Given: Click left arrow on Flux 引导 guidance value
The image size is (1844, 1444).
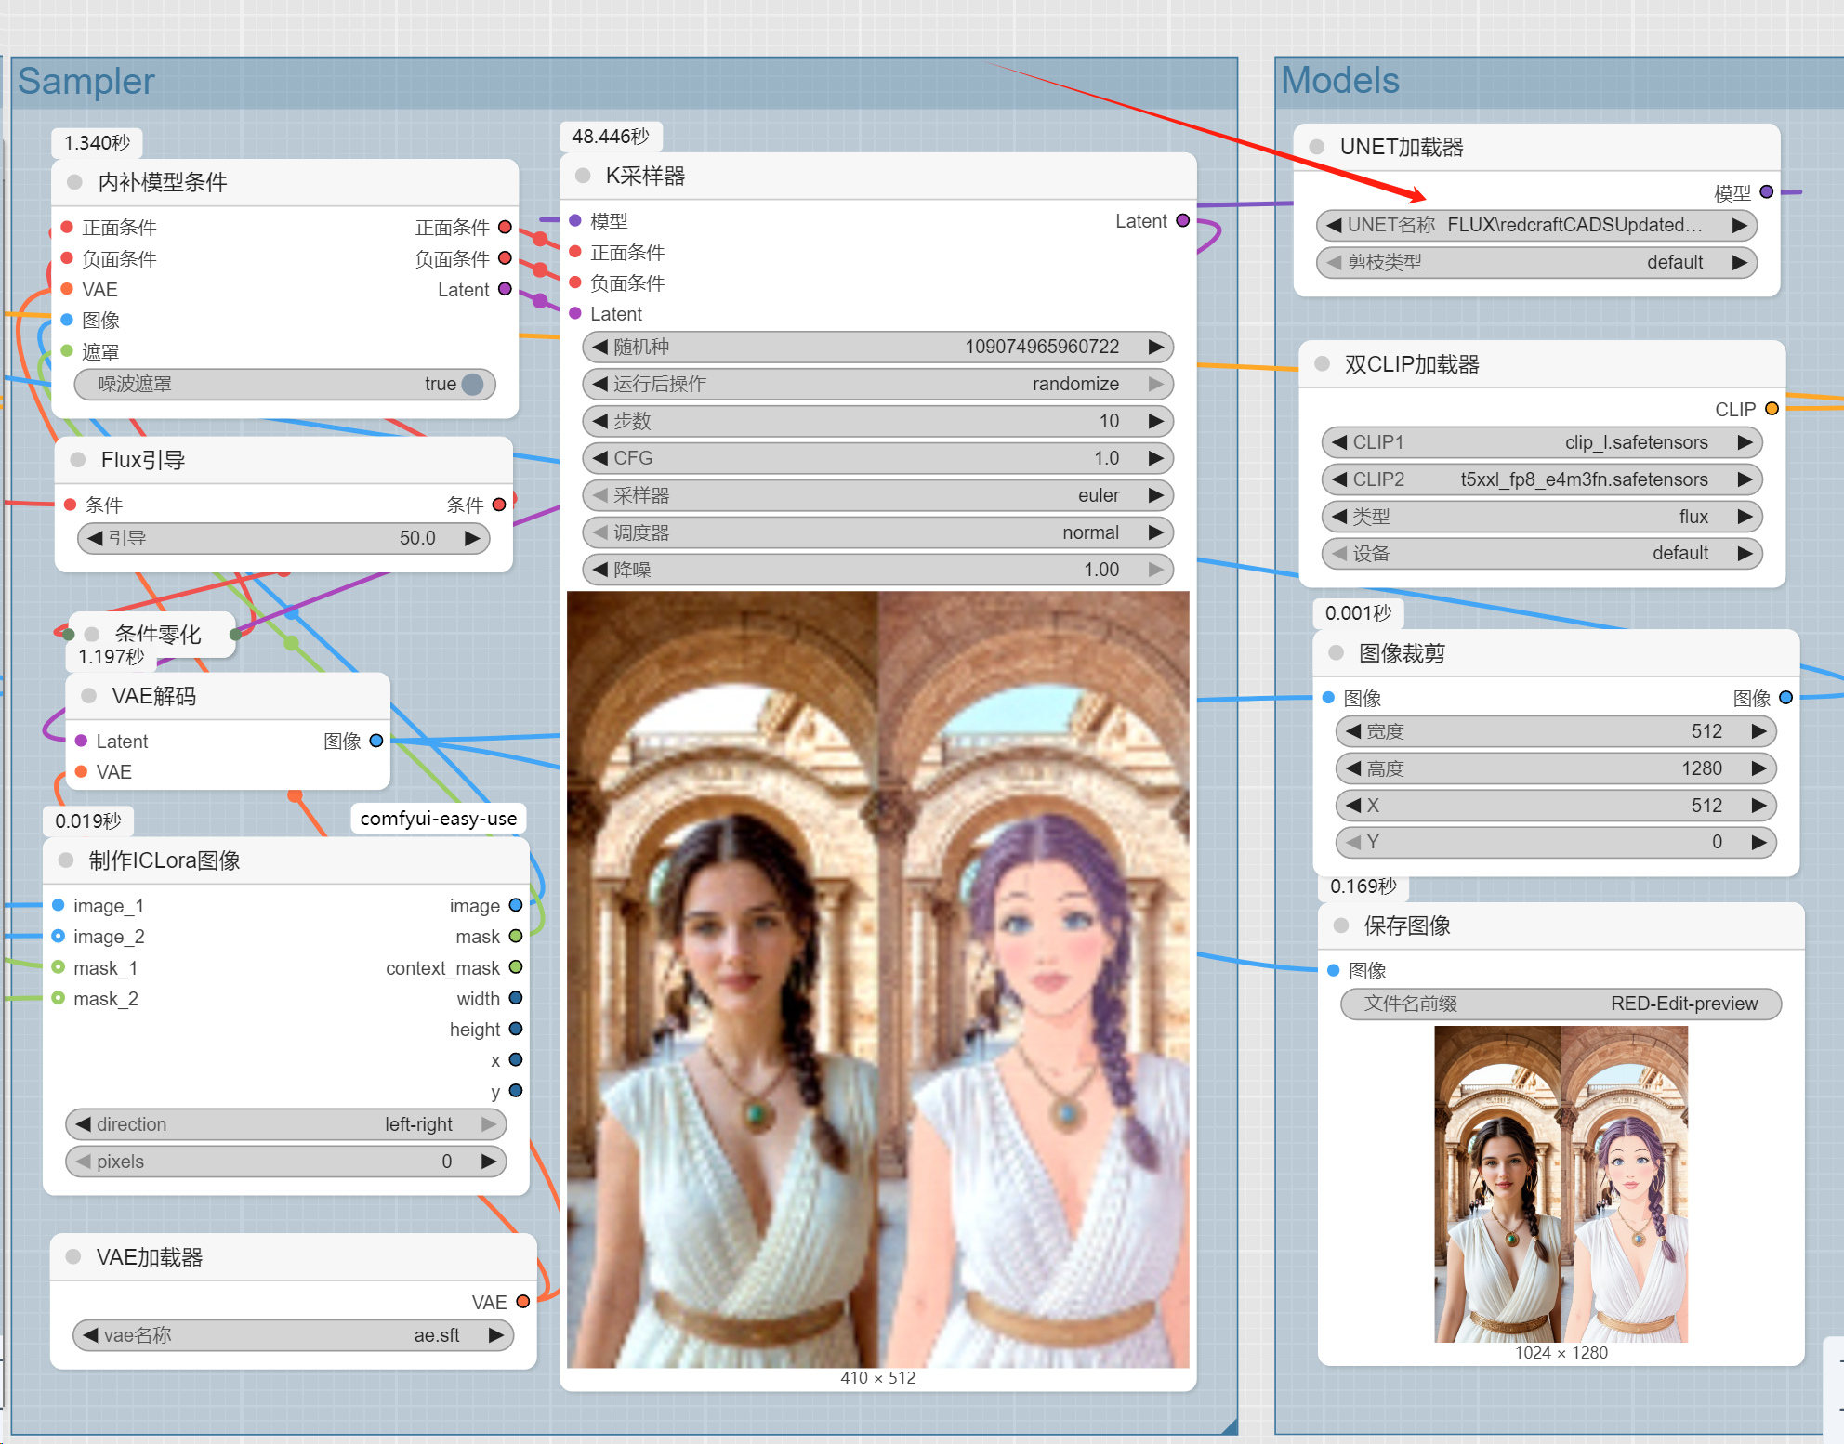Looking at the screenshot, I should click(x=94, y=538).
